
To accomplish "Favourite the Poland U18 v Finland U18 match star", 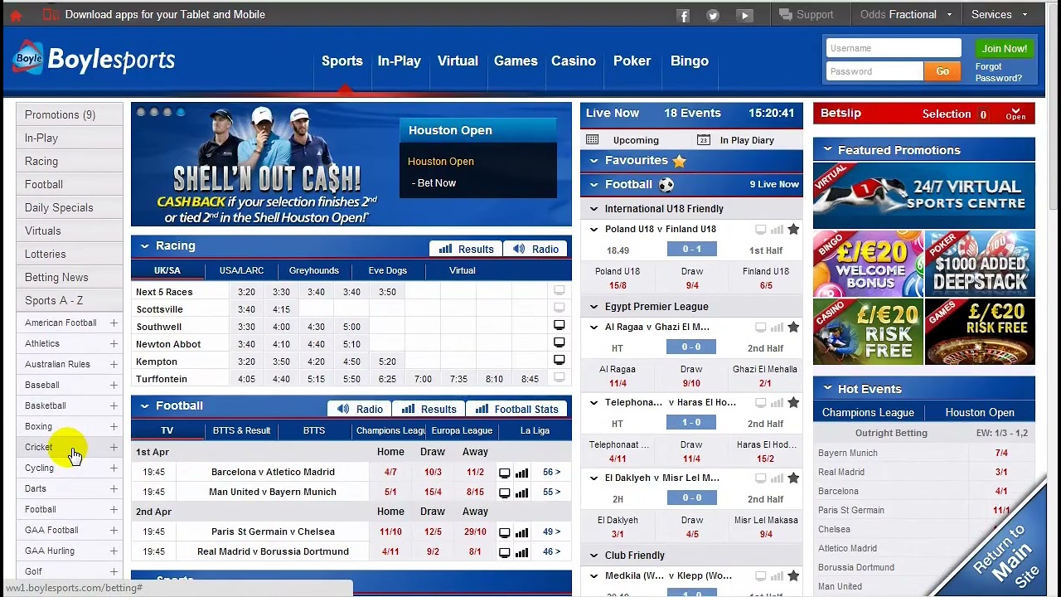I will (793, 230).
